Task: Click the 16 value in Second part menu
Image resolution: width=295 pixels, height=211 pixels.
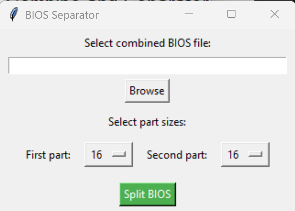Action: pyautogui.click(x=233, y=155)
